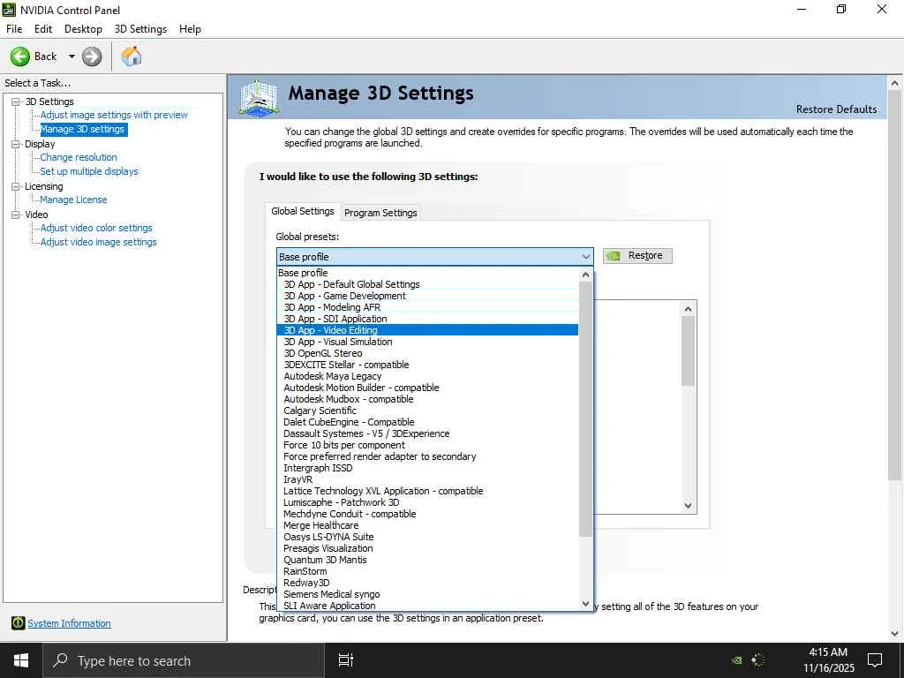Select Manage 3D settings task
904x678 pixels.
coord(82,129)
